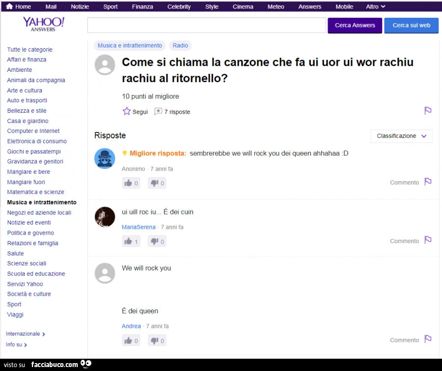442x371 pixels.
Task: Thumbs down the Anonimo best answer
Action: coord(157,183)
